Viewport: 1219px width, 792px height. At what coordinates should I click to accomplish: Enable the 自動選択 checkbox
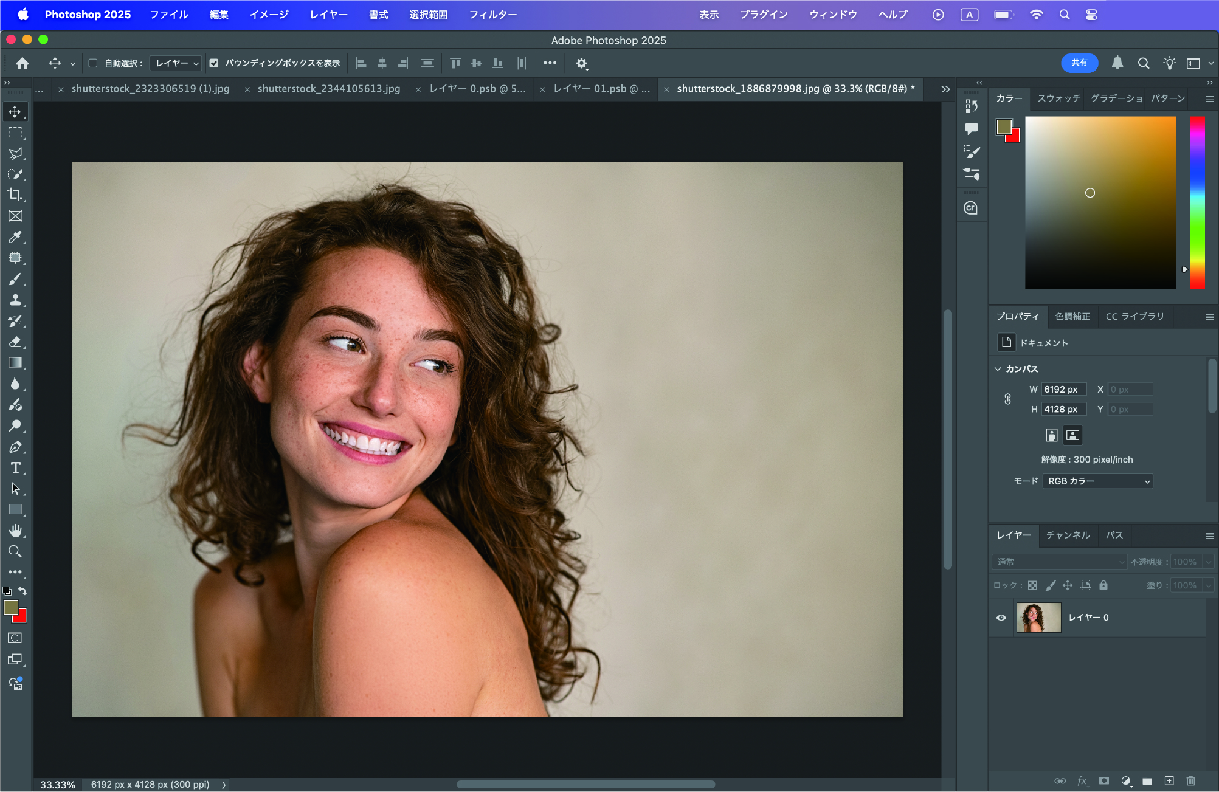point(93,63)
